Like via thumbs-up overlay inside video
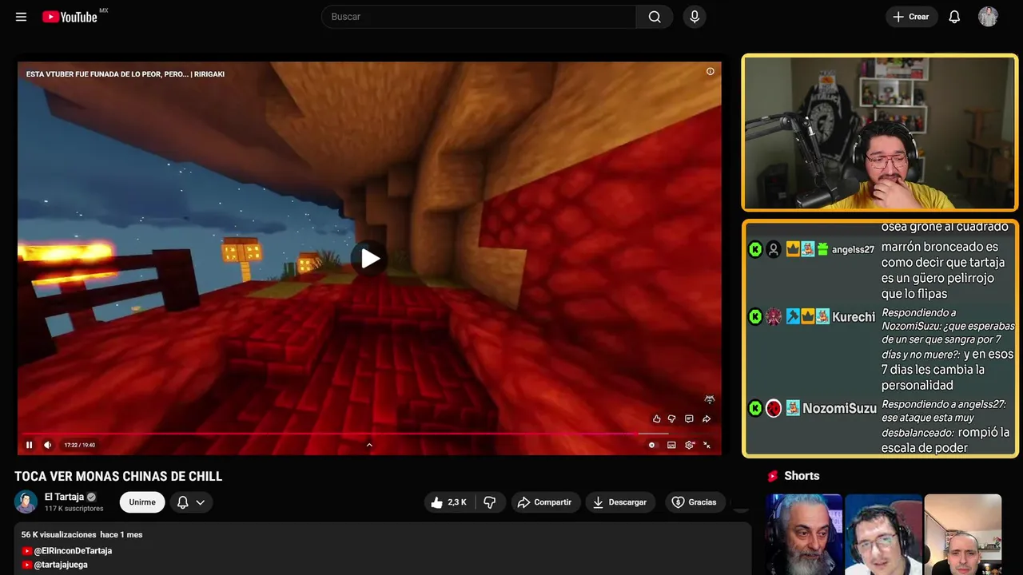Image resolution: width=1023 pixels, height=575 pixels. (x=657, y=418)
